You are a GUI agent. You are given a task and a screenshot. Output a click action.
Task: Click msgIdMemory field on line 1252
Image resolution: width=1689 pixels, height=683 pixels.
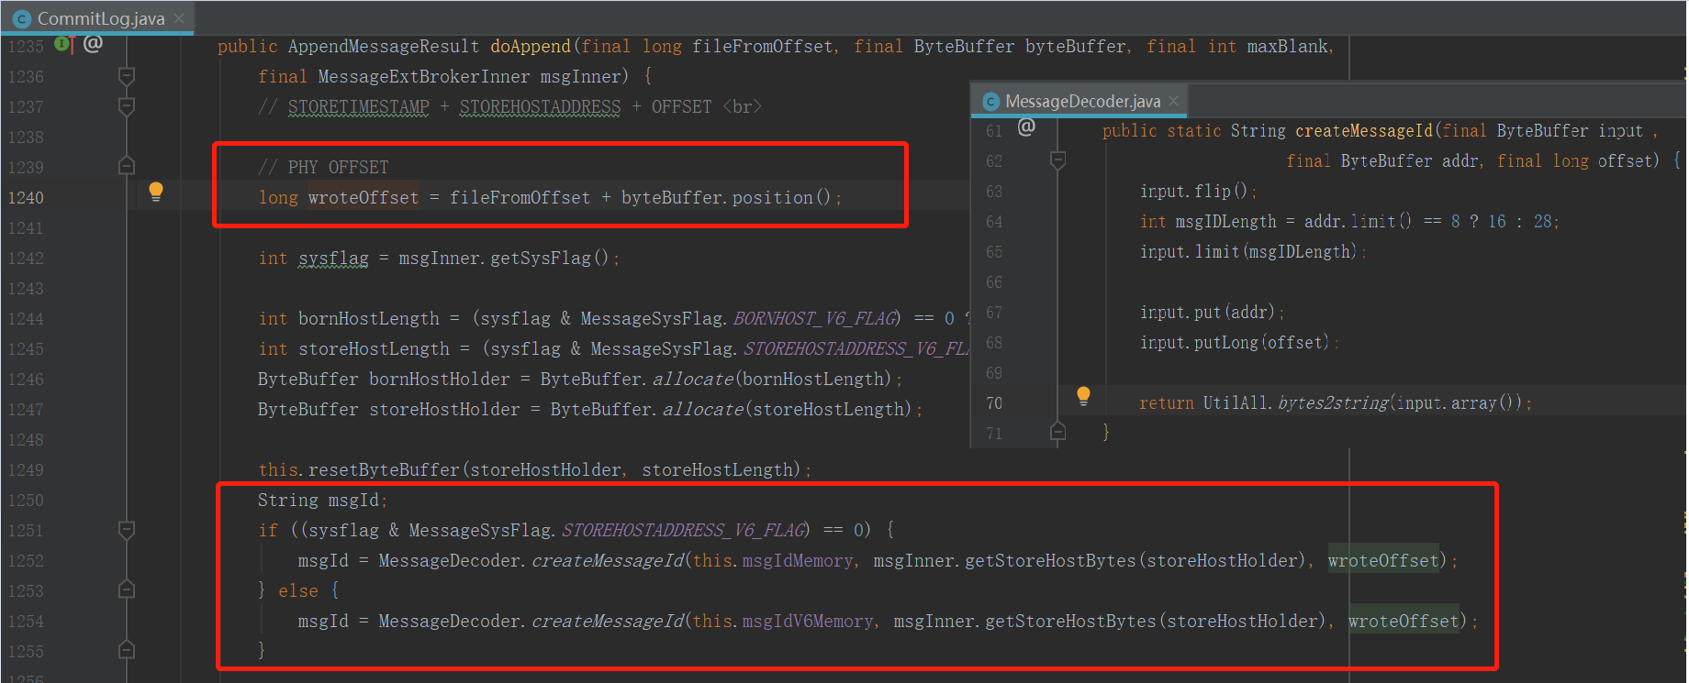(x=798, y=561)
